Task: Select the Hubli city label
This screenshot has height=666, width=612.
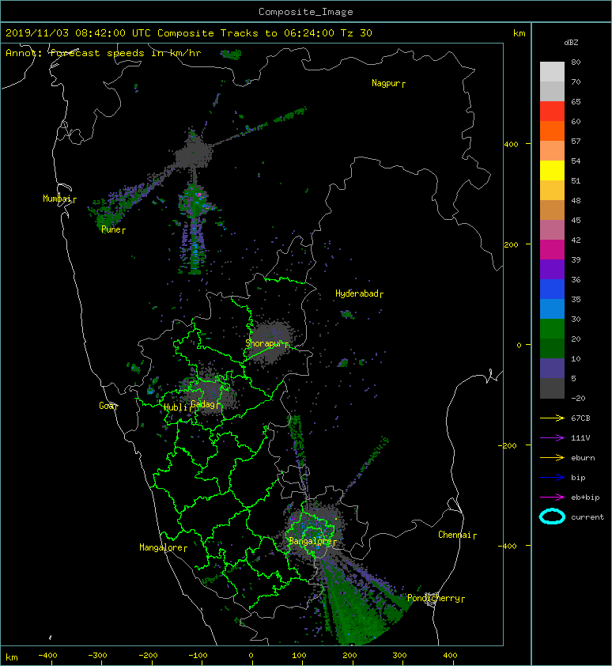Action: [x=177, y=407]
